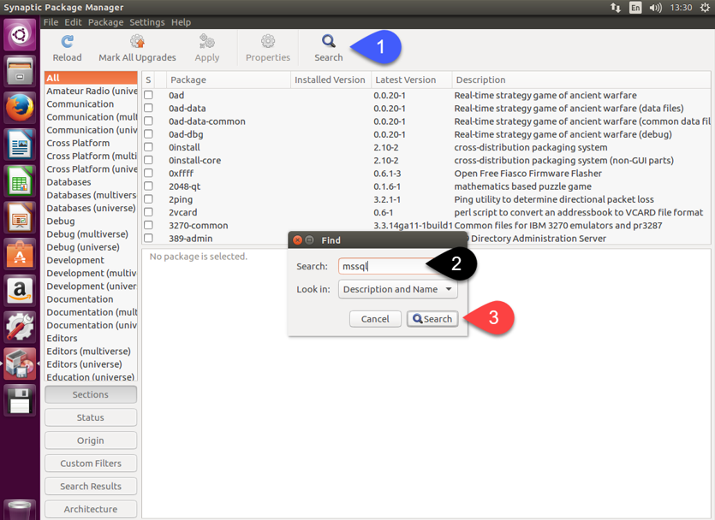Open the volume indicator in top bar
This screenshot has width=715, height=520.
click(x=656, y=8)
